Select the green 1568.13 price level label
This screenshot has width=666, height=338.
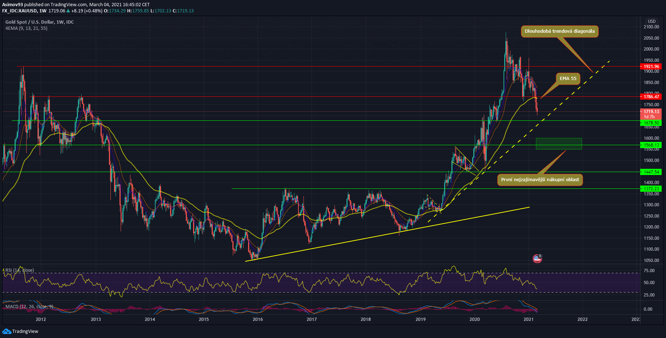(x=651, y=145)
